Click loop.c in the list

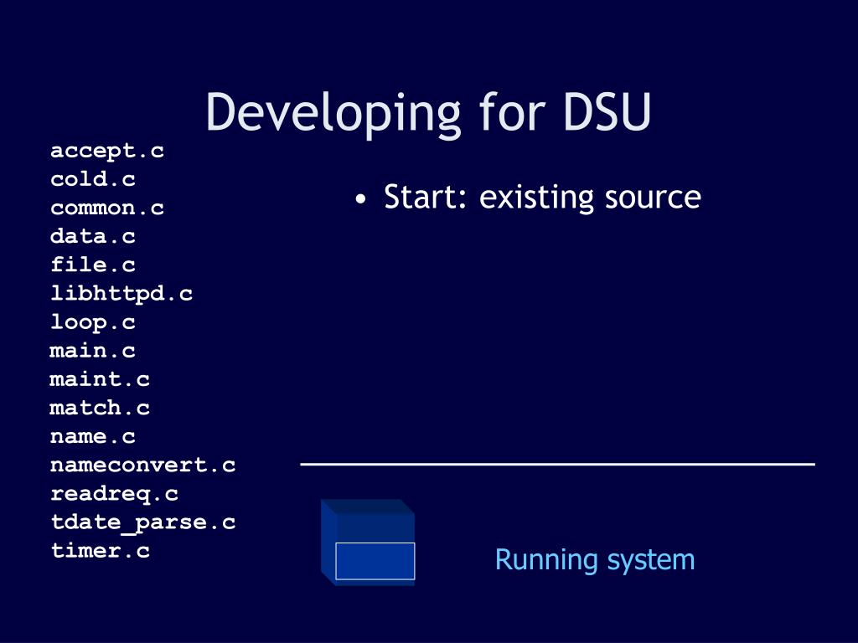coord(93,322)
